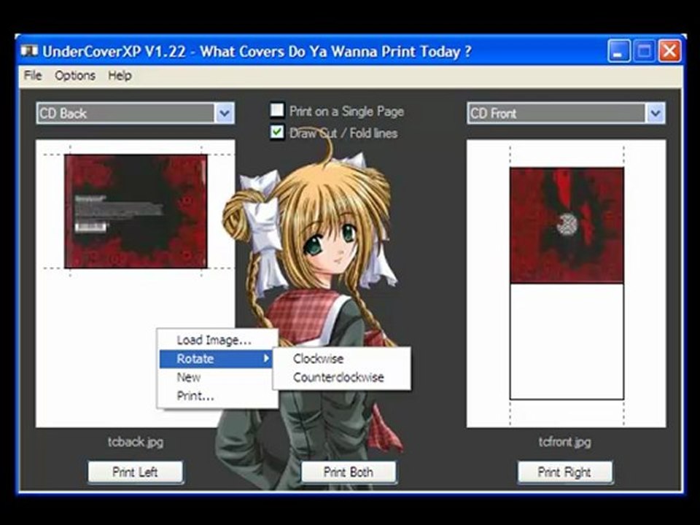Click the blank lower half of front cover

coord(567,341)
